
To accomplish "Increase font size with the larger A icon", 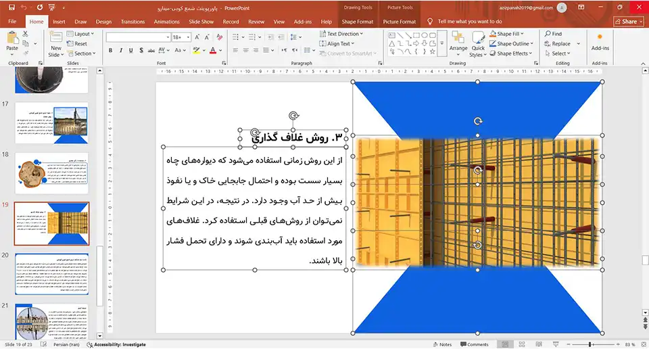I will pyautogui.click(x=197, y=37).
